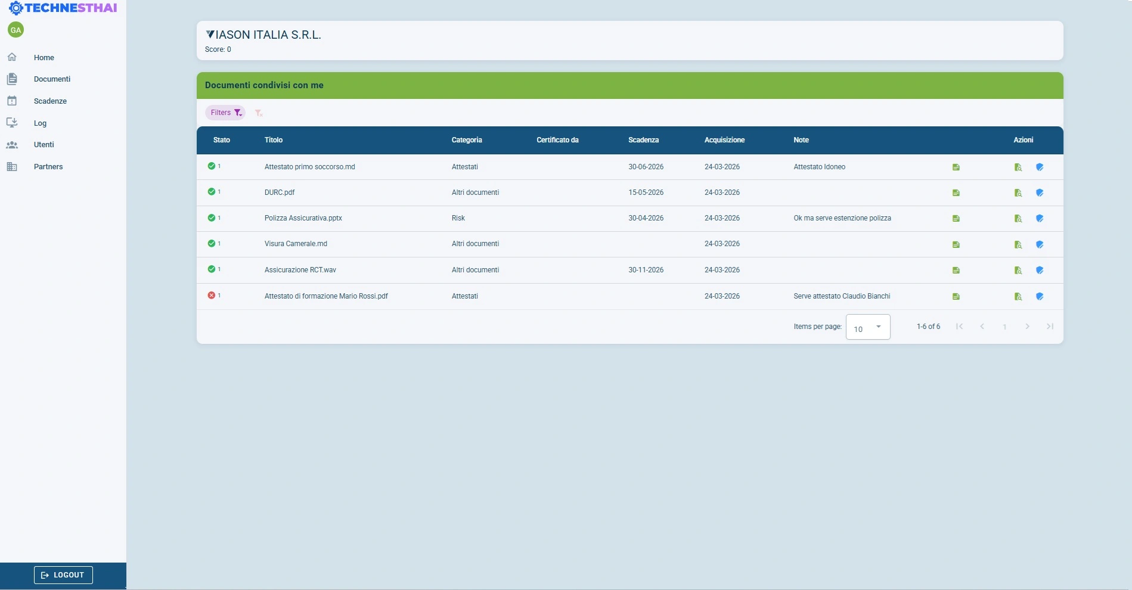Click the GA user avatar
1132x590 pixels.
point(15,30)
